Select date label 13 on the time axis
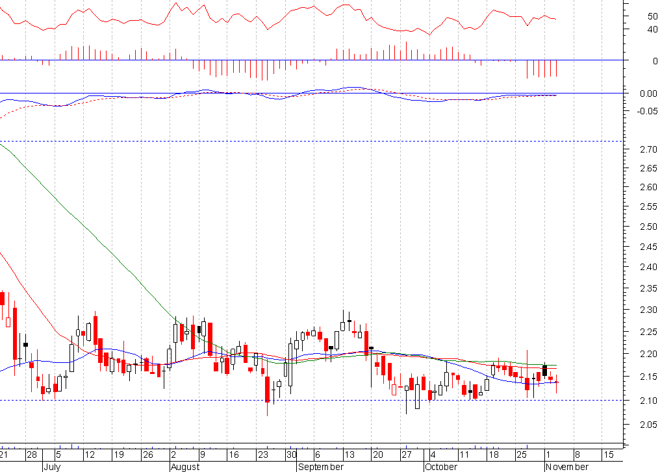The width and height of the screenshot is (660, 472). click(349, 454)
